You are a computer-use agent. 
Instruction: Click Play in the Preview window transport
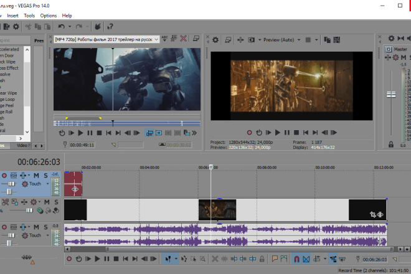[278, 133]
